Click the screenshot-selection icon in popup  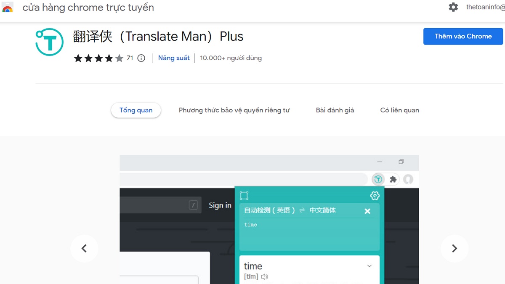[x=244, y=196]
